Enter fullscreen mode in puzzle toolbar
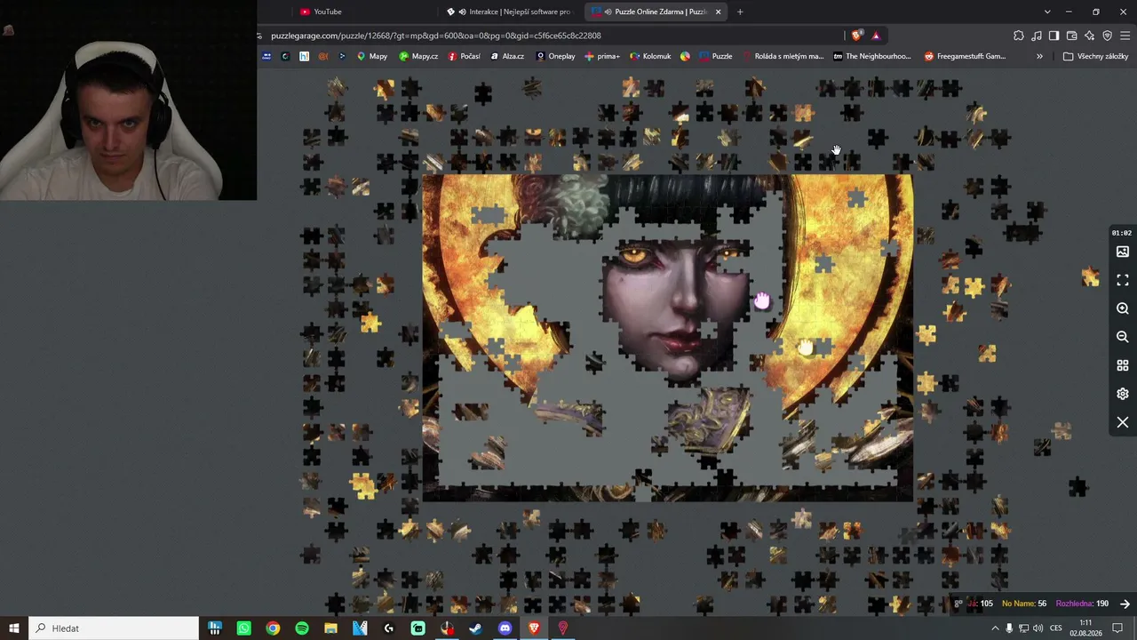Image resolution: width=1137 pixels, height=640 pixels. (1123, 280)
